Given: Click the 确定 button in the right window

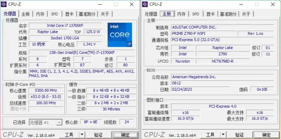Looking at the screenshot, I should click(266, 135).
